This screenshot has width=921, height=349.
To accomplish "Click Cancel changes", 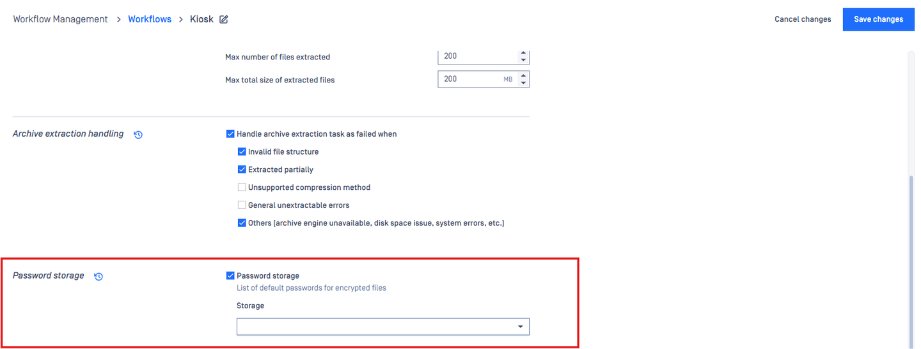I will point(803,19).
